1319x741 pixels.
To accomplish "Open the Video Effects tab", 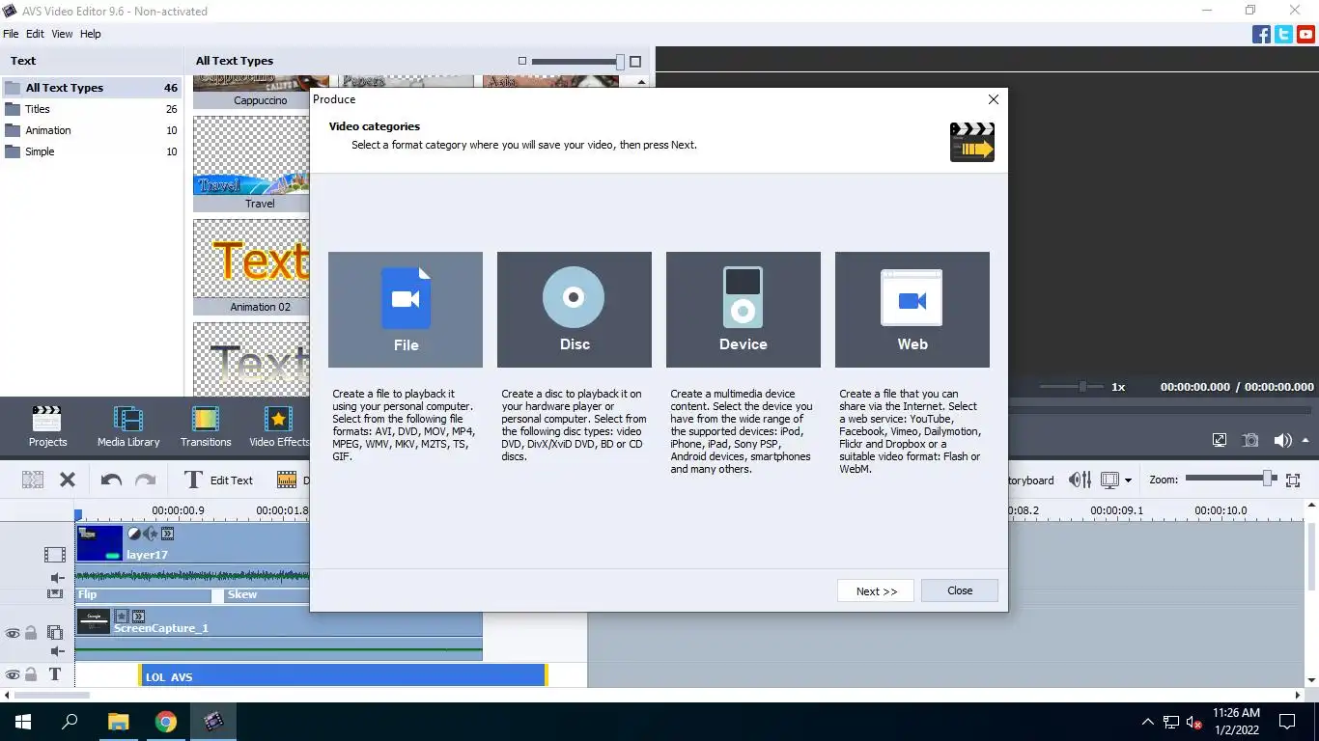I will tap(279, 426).
